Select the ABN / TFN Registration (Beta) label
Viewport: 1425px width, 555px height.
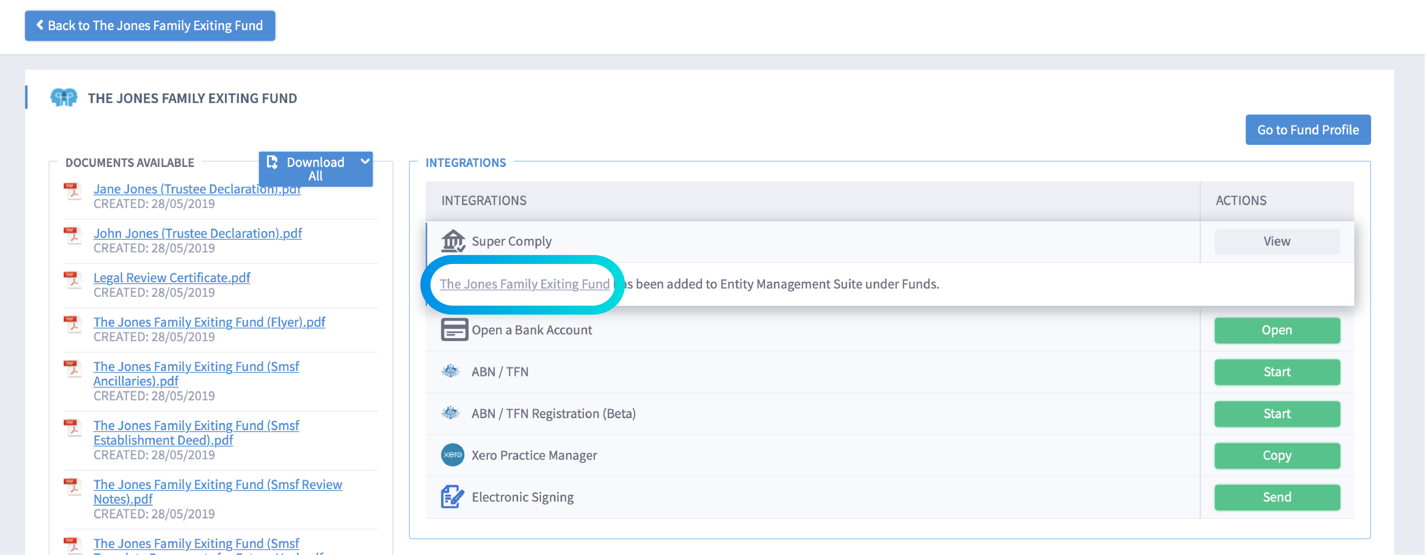point(553,413)
